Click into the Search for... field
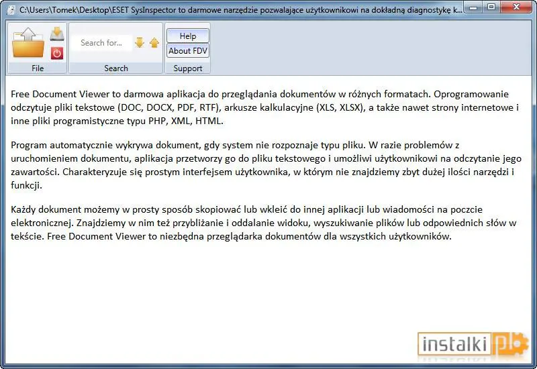The height and width of the screenshot is (369, 537). click(102, 43)
